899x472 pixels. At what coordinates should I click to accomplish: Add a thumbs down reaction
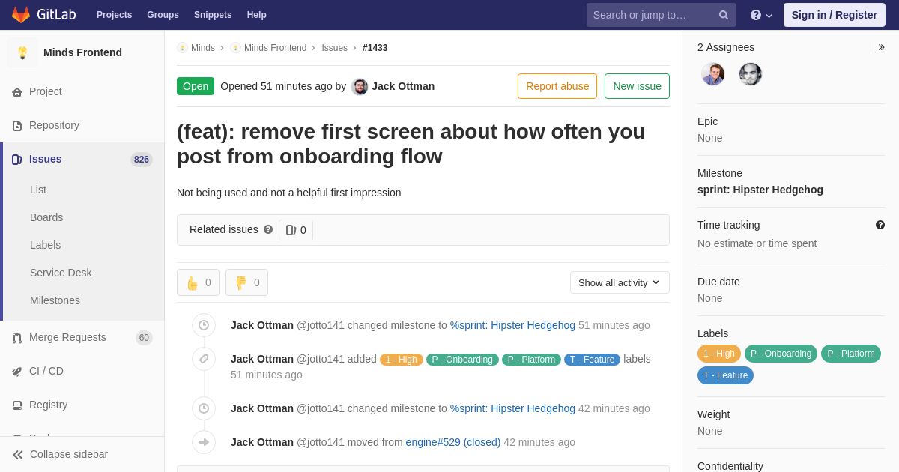click(246, 282)
